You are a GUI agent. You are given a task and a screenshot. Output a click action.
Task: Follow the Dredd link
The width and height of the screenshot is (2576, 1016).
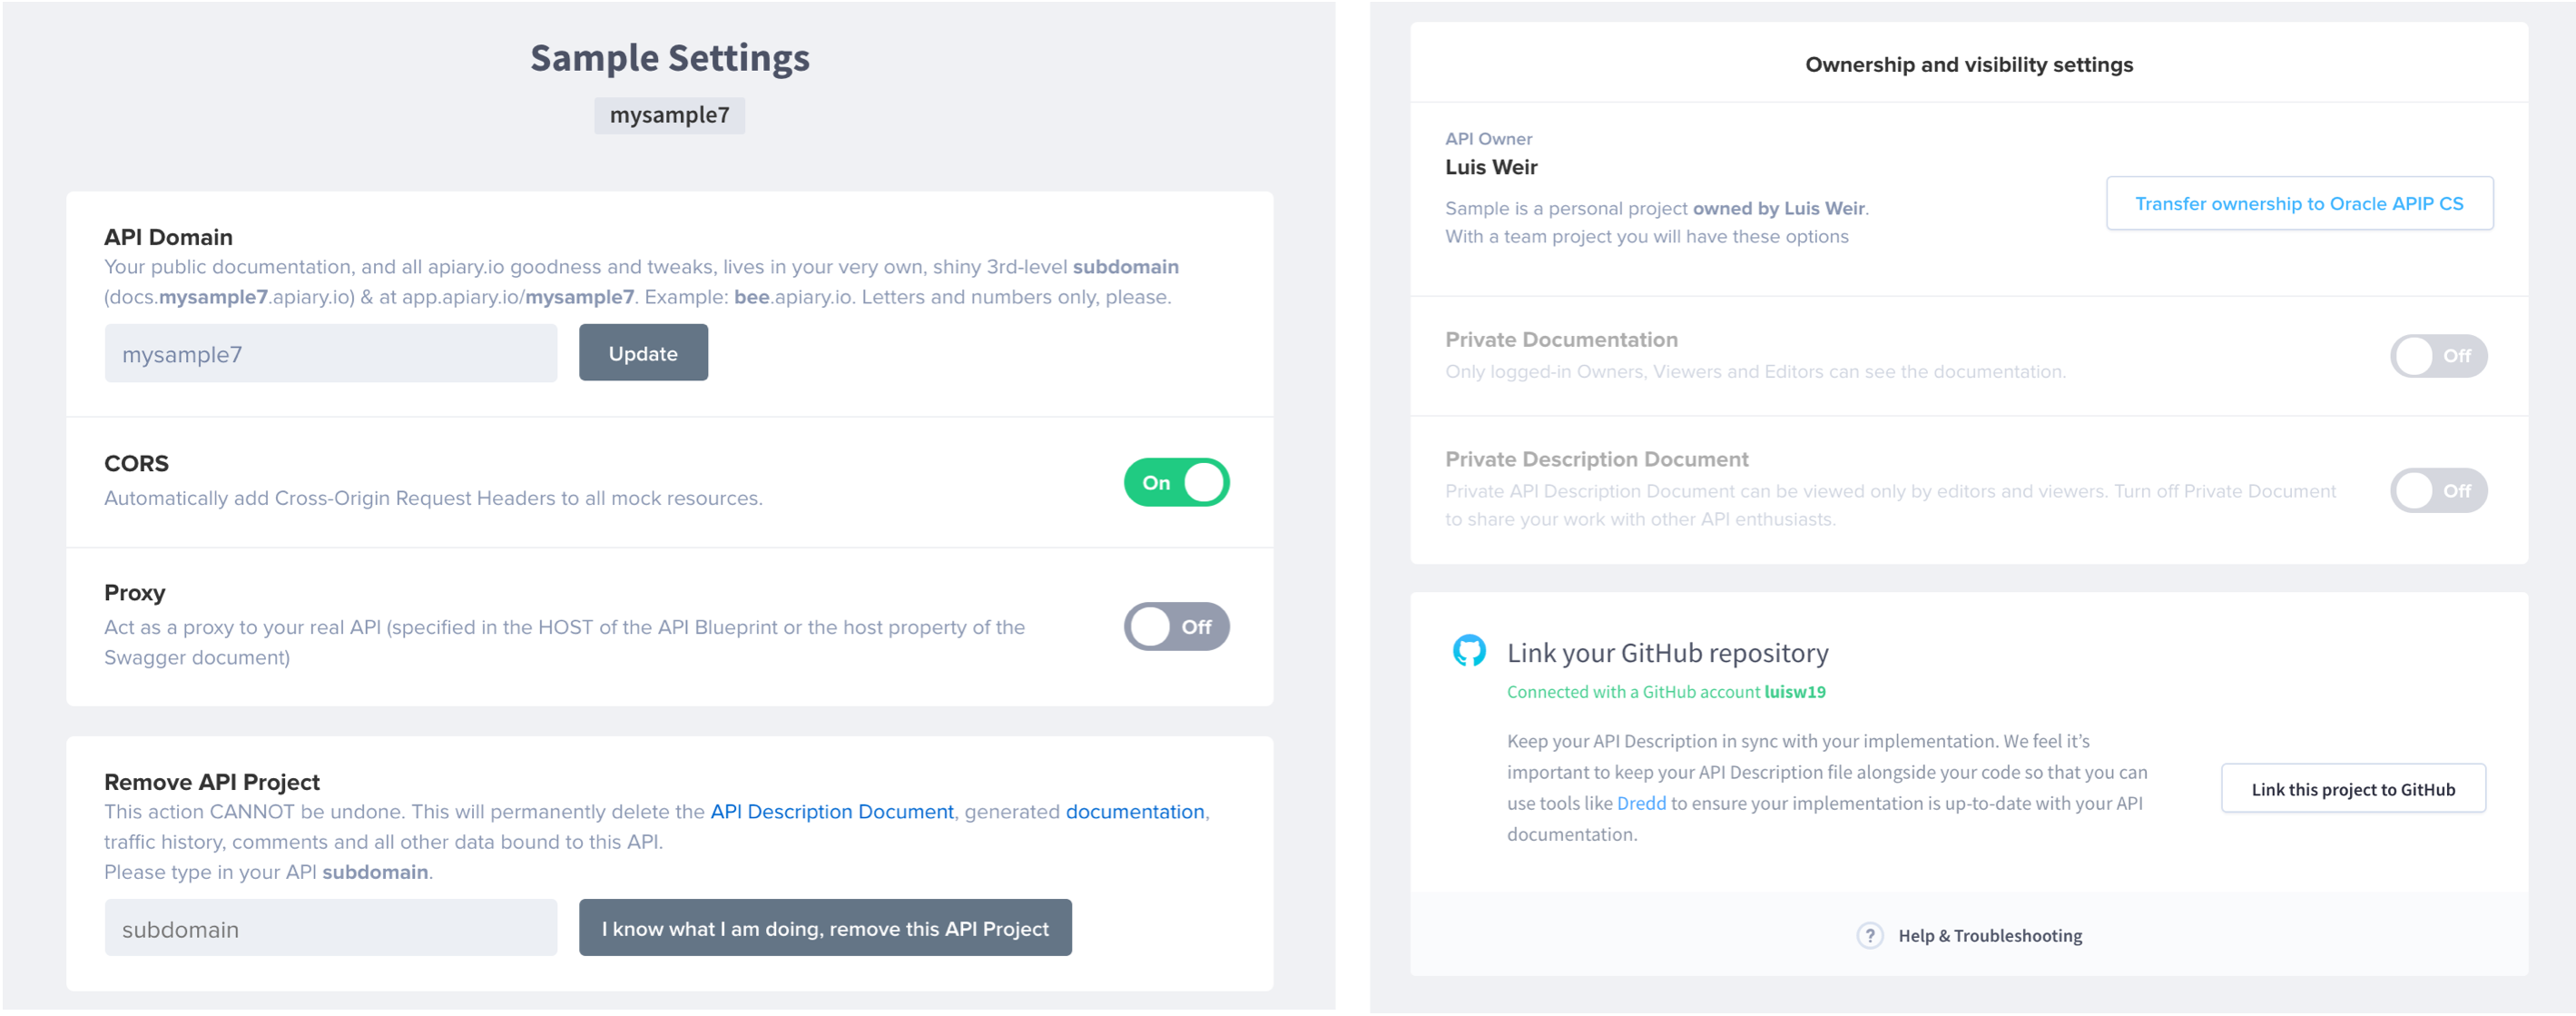pyautogui.click(x=1641, y=803)
